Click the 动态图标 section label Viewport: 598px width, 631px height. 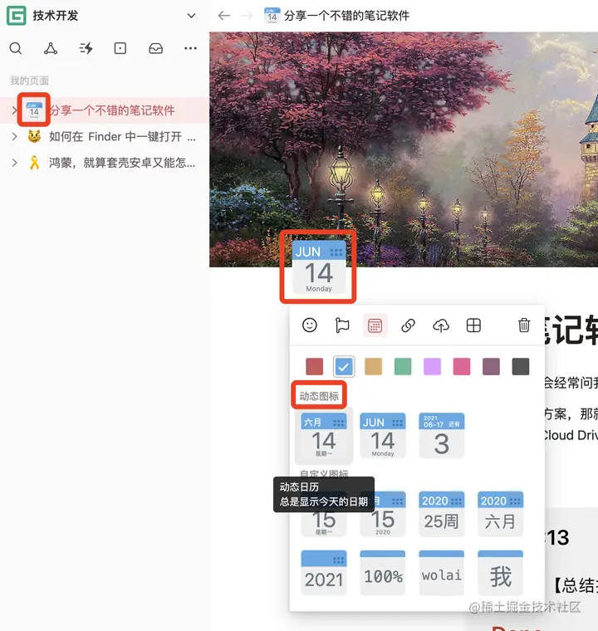coord(319,396)
